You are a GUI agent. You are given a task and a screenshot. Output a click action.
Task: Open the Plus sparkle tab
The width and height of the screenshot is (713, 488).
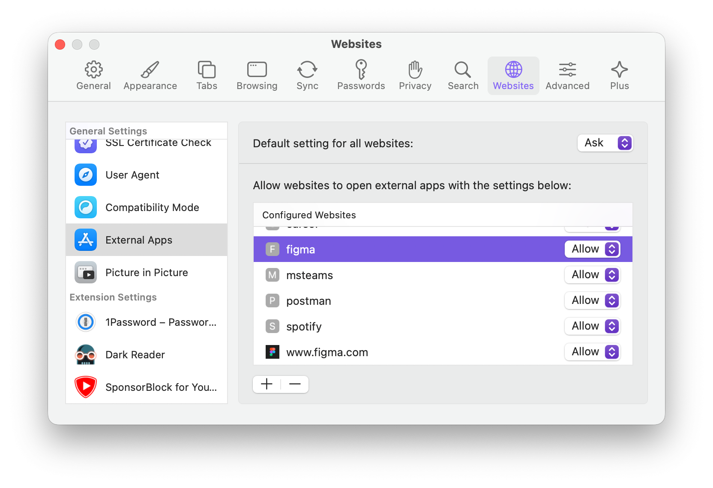tap(619, 76)
